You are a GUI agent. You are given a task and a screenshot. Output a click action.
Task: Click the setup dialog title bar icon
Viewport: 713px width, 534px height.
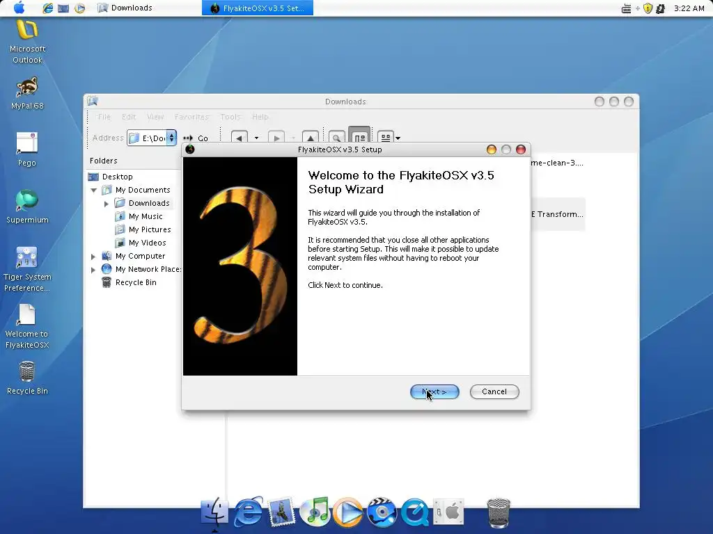pos(190,149)
